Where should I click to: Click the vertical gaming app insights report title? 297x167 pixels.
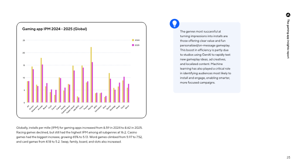(x=288, y=39)
